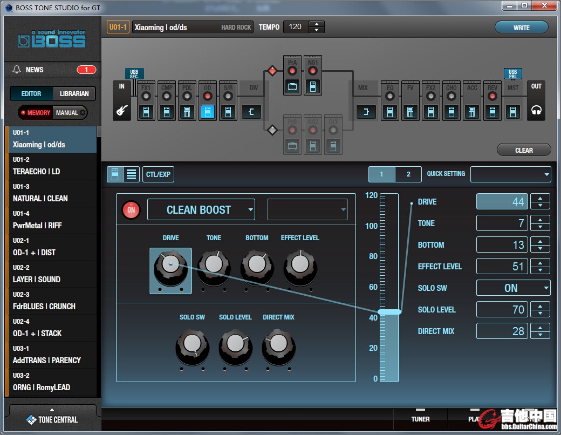Screen dimensions: 561x435
Task: Click the DRIVE vertical slider handle
Action: (389, 312)
